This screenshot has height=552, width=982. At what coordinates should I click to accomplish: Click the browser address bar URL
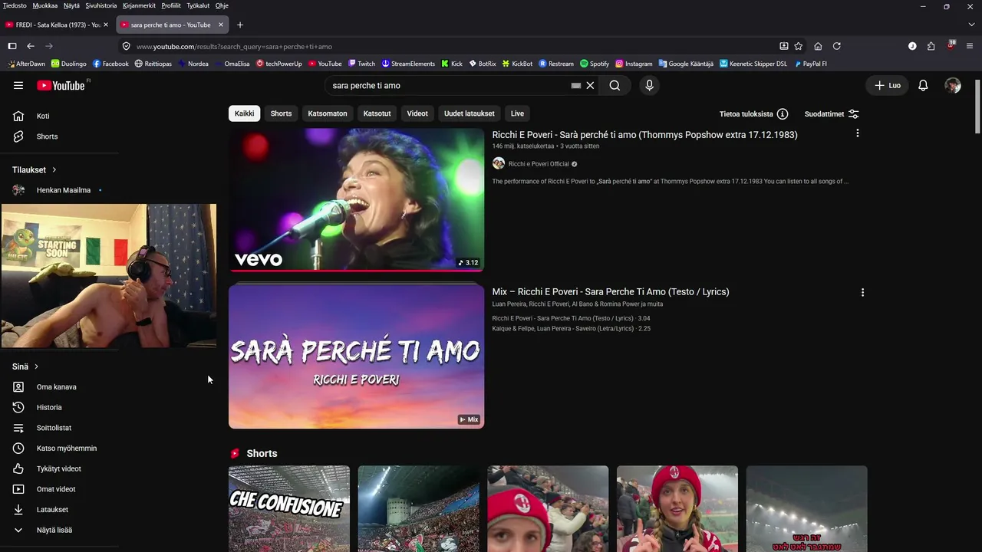coord(234,46)
